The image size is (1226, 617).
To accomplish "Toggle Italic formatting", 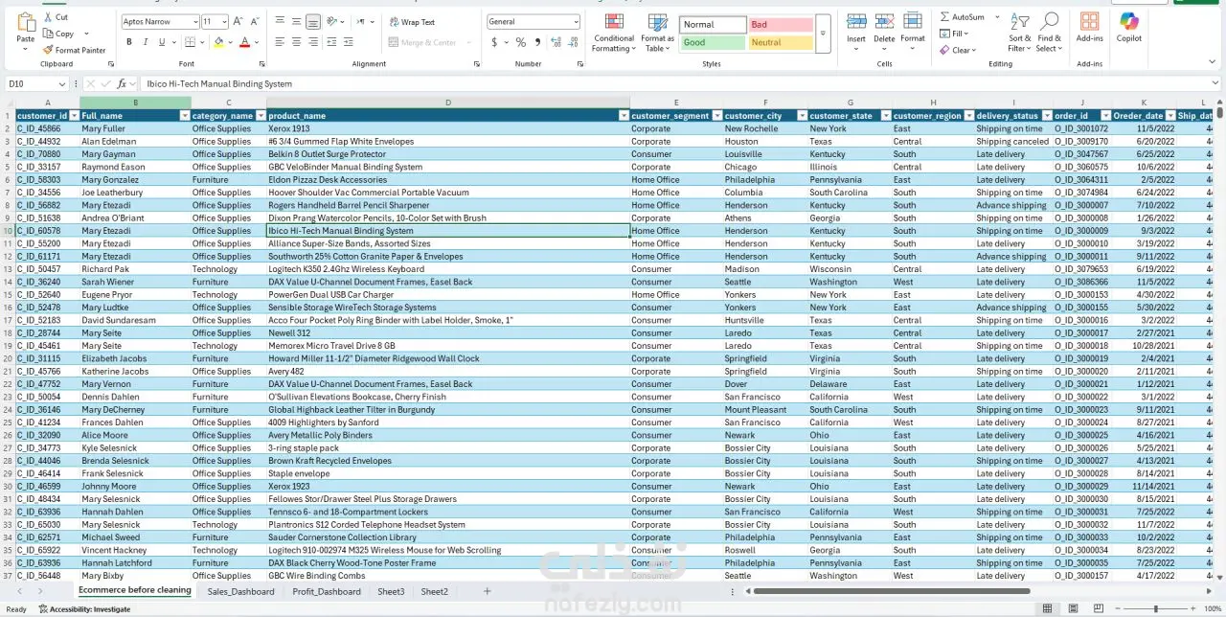I will (x=146, y=42).
